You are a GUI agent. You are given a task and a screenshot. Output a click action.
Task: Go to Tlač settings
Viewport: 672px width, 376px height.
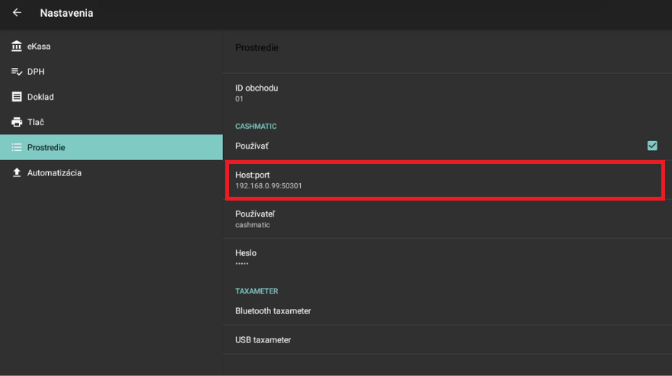tap(36, 122)
